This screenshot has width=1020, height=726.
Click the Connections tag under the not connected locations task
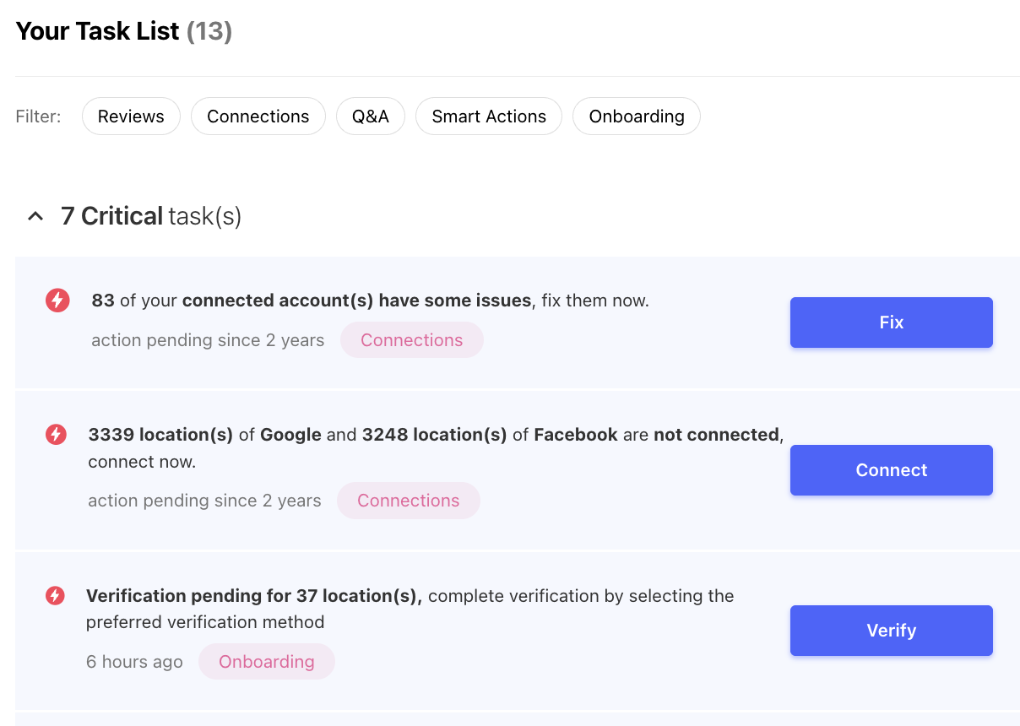409,501
